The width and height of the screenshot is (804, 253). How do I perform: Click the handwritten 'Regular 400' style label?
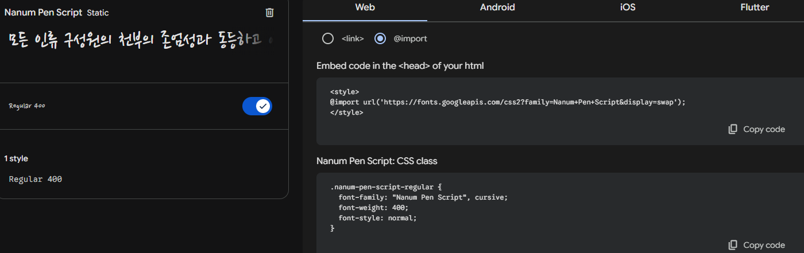(x=27, y=106)
